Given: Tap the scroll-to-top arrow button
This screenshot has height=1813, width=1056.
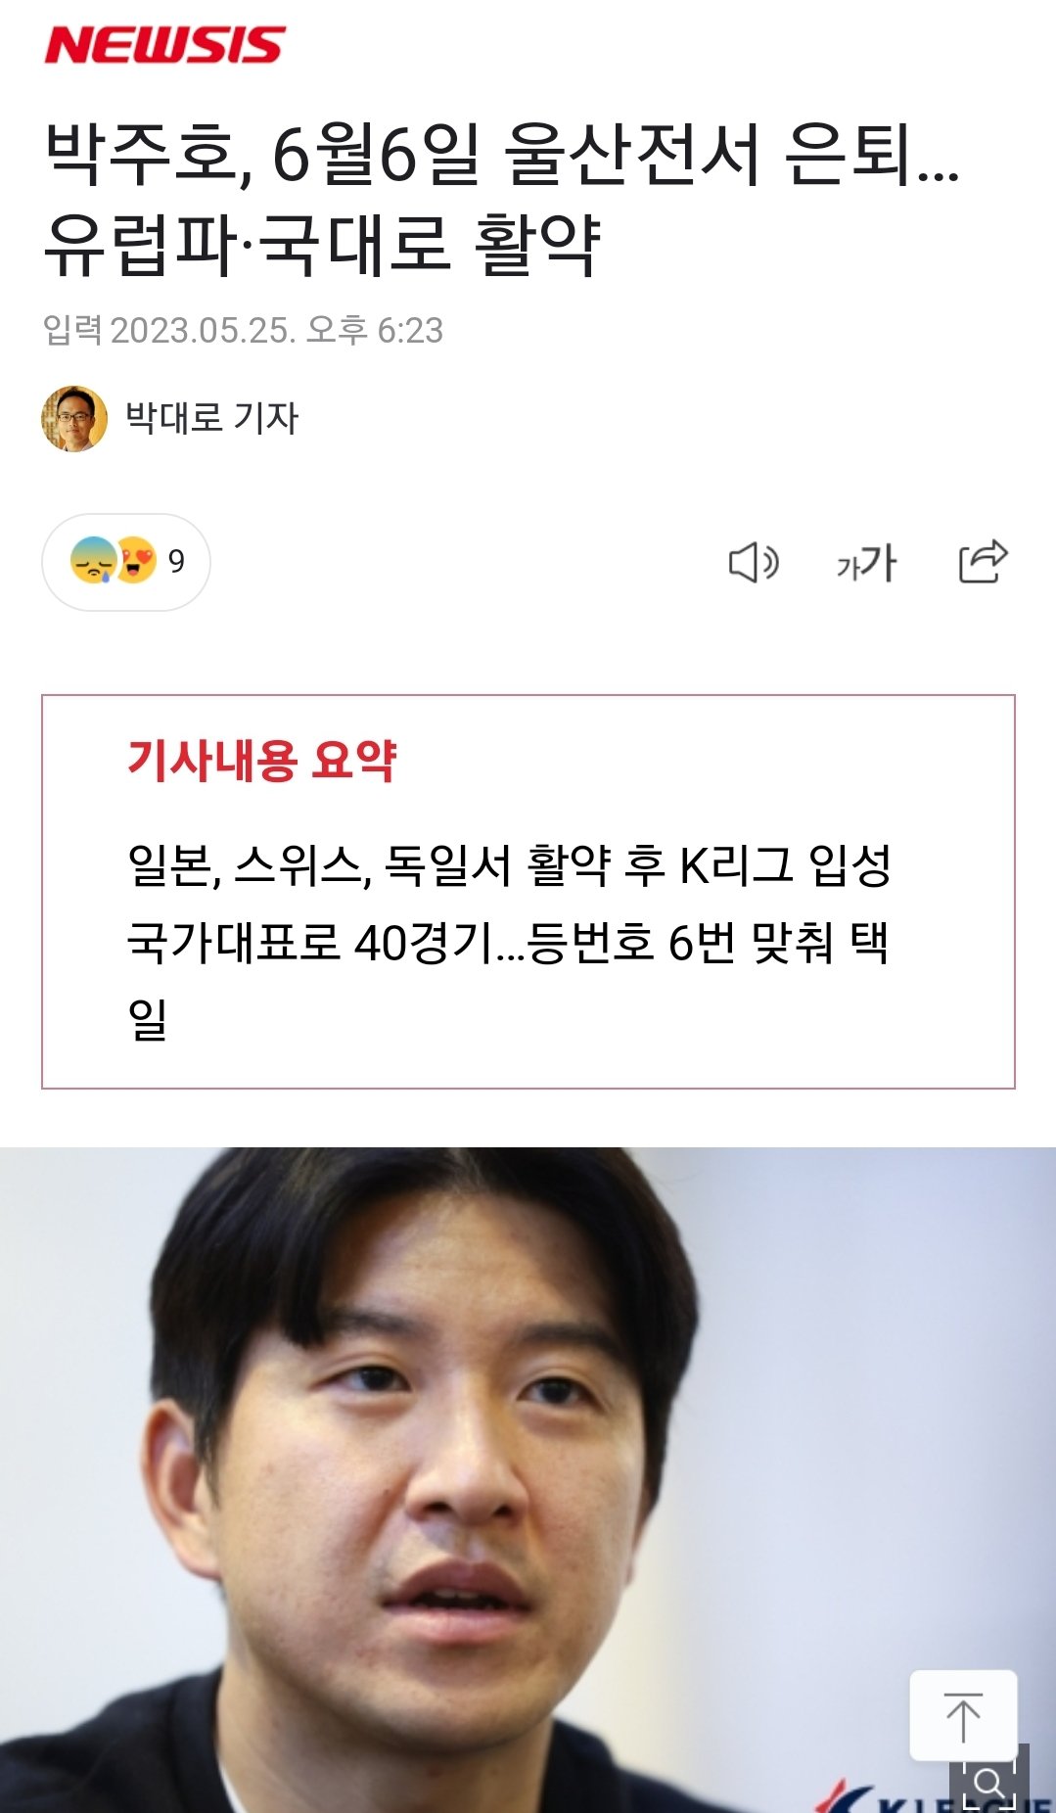Looking at the screenshot, I should 963,1716.
